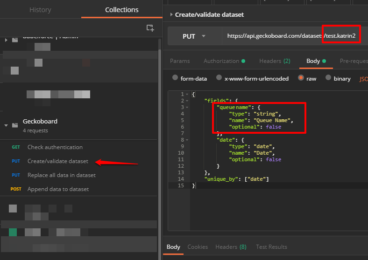Fold code at line 1 arrow
This screenshot has height=260, width=368.
click(x=187, y=94)
